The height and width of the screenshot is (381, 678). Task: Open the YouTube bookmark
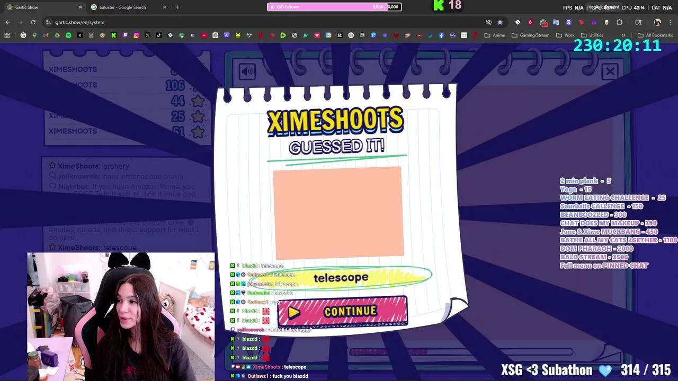pyautogui.click(x=204, y=35)
